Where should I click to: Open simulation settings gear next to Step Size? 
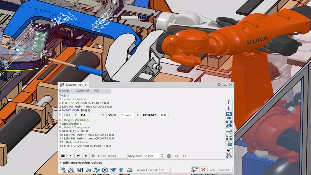point(169,156)
